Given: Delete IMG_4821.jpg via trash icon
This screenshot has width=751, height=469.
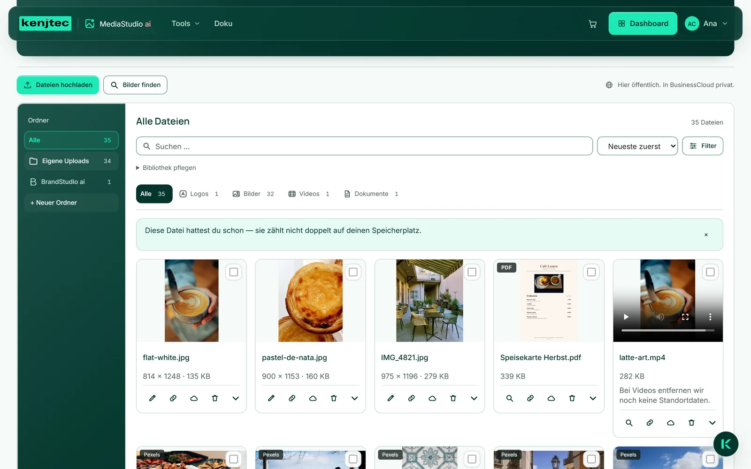Looking at the screenshot, I should coord(453,398).
